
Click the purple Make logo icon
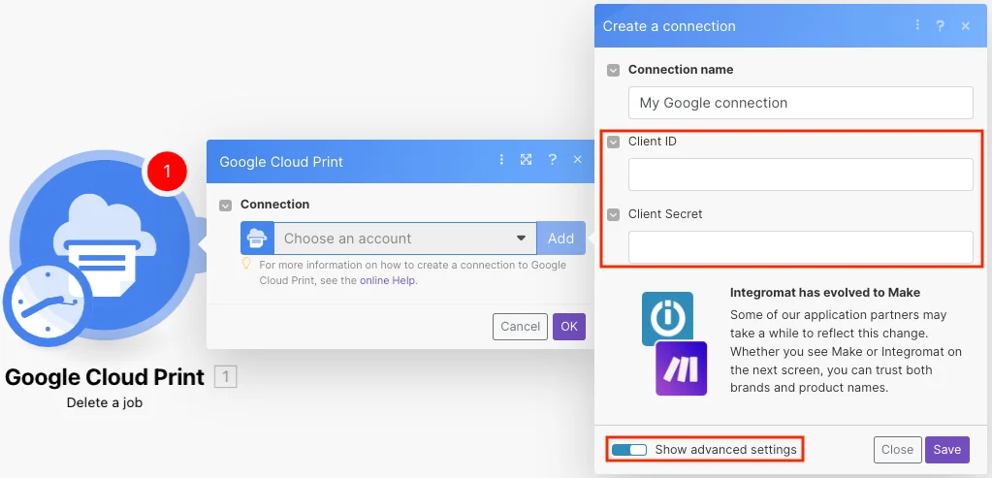point(682,368)
